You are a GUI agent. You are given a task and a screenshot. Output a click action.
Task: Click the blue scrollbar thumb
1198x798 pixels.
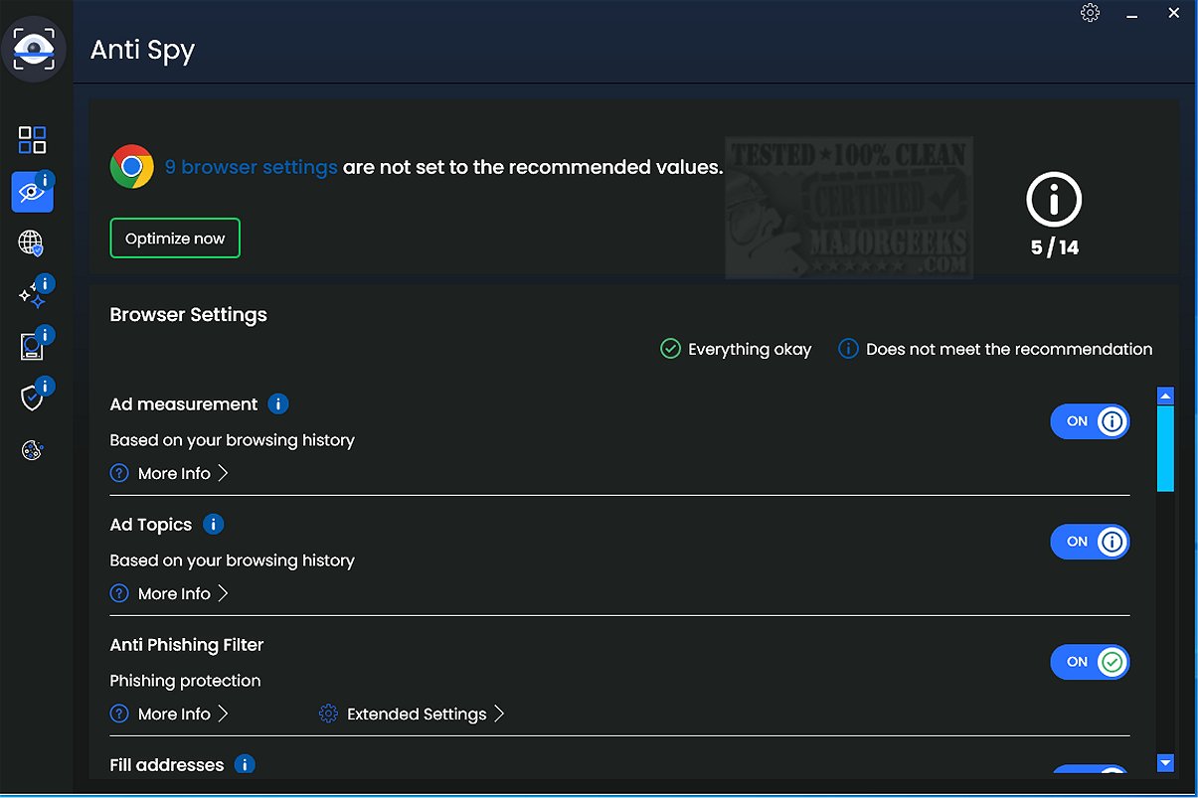pyautogui.click(x=1166, y=448)
